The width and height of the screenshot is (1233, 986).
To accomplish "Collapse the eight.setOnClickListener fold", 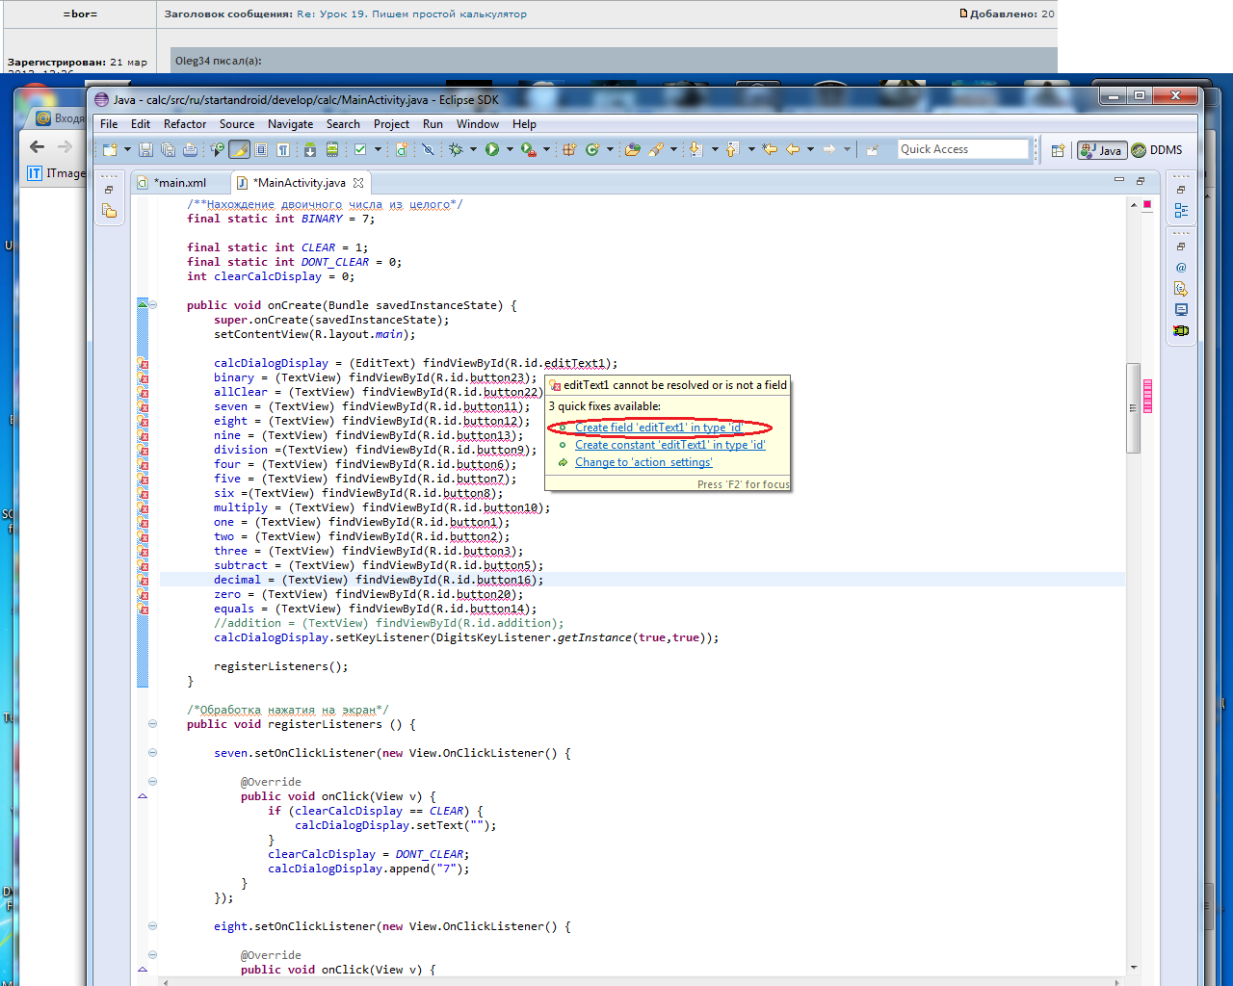I will coord(152,926).
